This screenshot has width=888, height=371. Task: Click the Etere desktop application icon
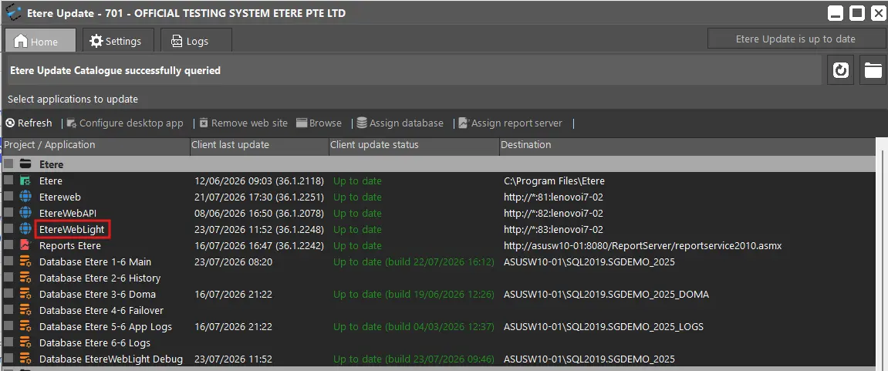25,181
